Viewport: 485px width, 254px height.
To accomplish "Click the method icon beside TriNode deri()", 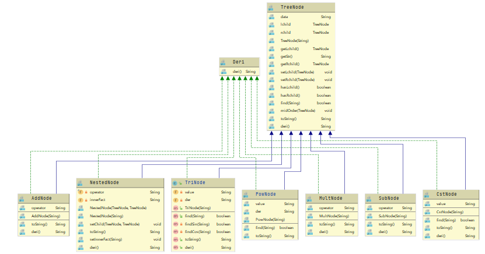I will tap(175, 247).
